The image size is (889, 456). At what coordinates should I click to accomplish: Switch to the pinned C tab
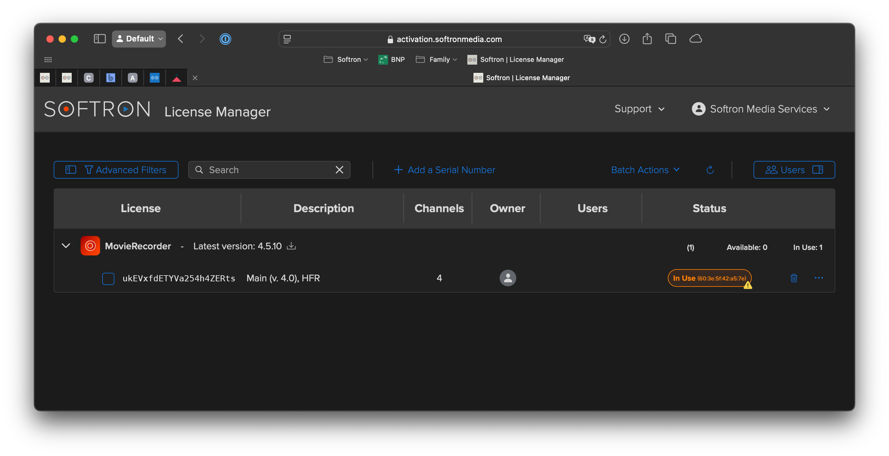[x=89, y=78]
